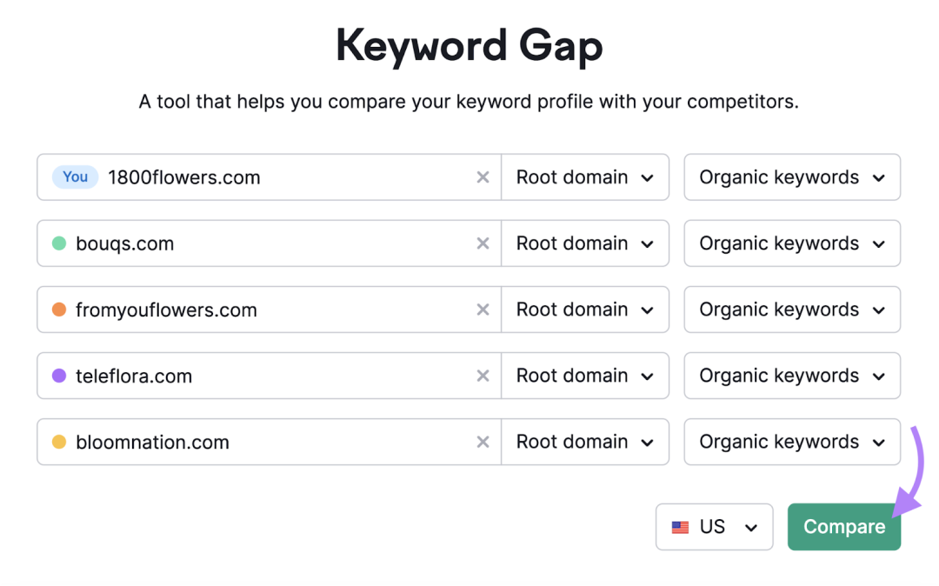Expand Organic keywords dropdown for bloomnation.com
Image resolution: width=939 pixels, height=586 pixels.
[x=792, y=442]
